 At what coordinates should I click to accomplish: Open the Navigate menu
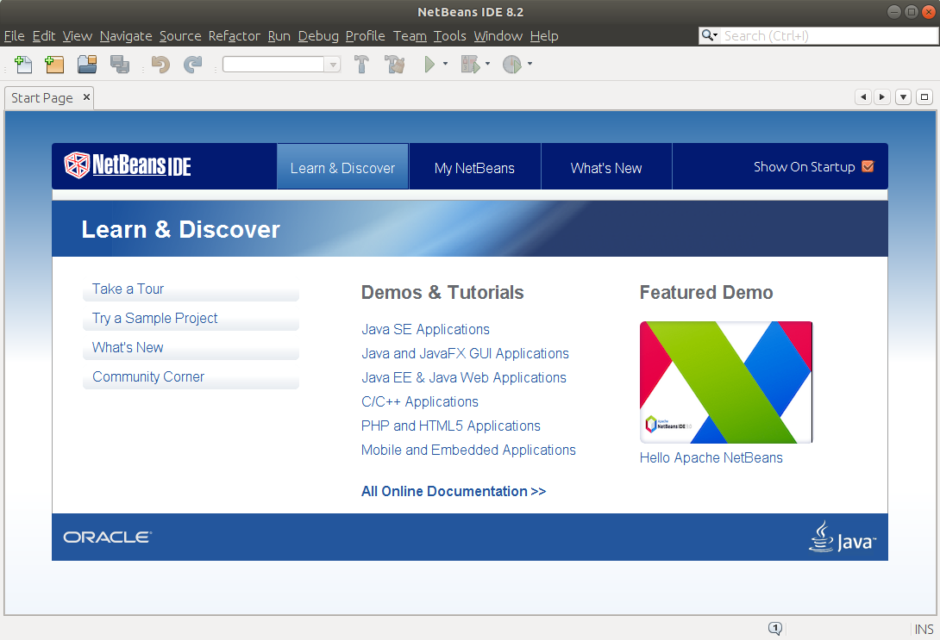coord(126,36)
